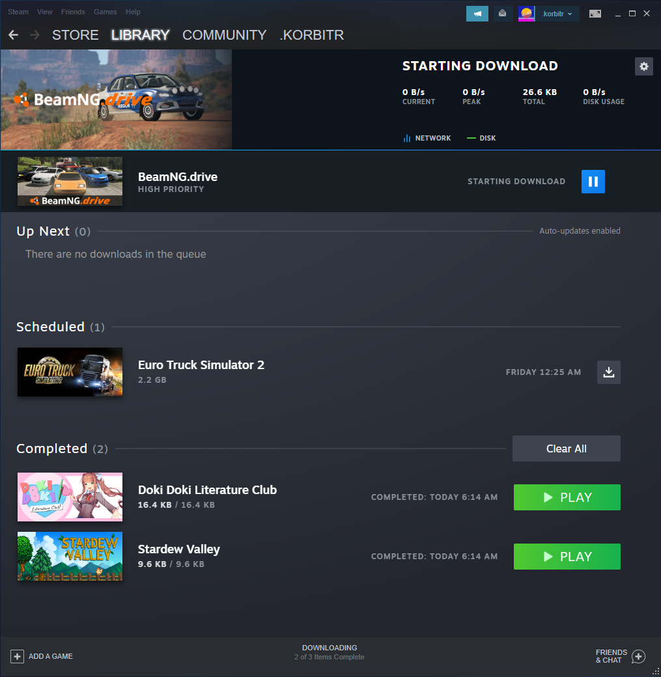The image size is (661, 677).
Task: Open the BeamNG.drive hero banner image
Action: click(x=116, y=100)
